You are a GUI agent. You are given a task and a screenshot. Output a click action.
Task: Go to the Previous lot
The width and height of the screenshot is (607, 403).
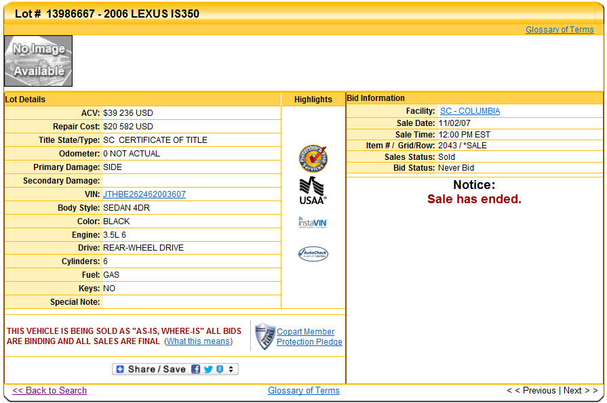point(532,390)
